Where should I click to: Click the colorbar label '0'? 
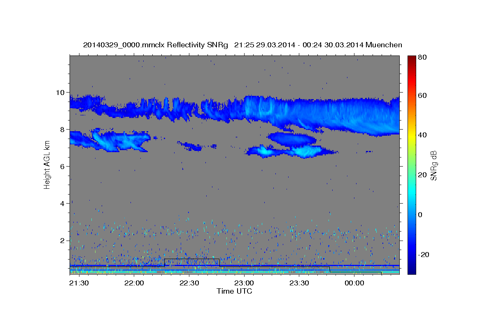(x=421, y=215)
